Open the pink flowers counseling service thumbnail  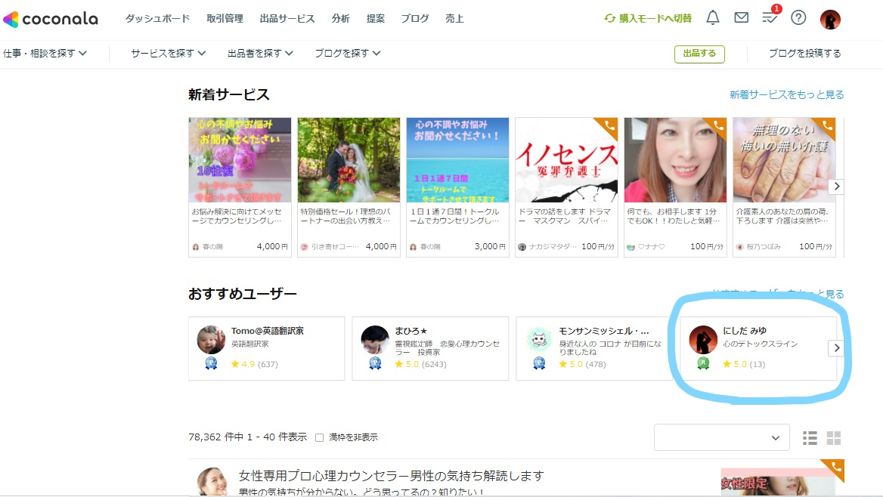[240, 160]
